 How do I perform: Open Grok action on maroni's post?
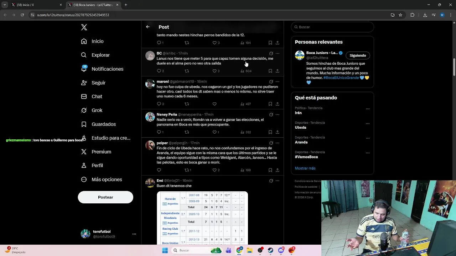coord(271,82)
